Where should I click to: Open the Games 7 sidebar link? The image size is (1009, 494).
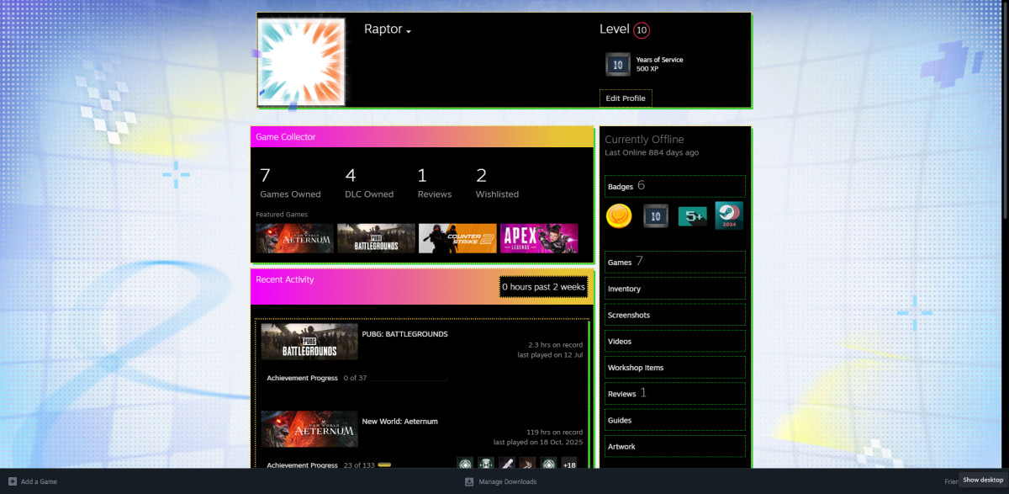click(x=675, y=262)
